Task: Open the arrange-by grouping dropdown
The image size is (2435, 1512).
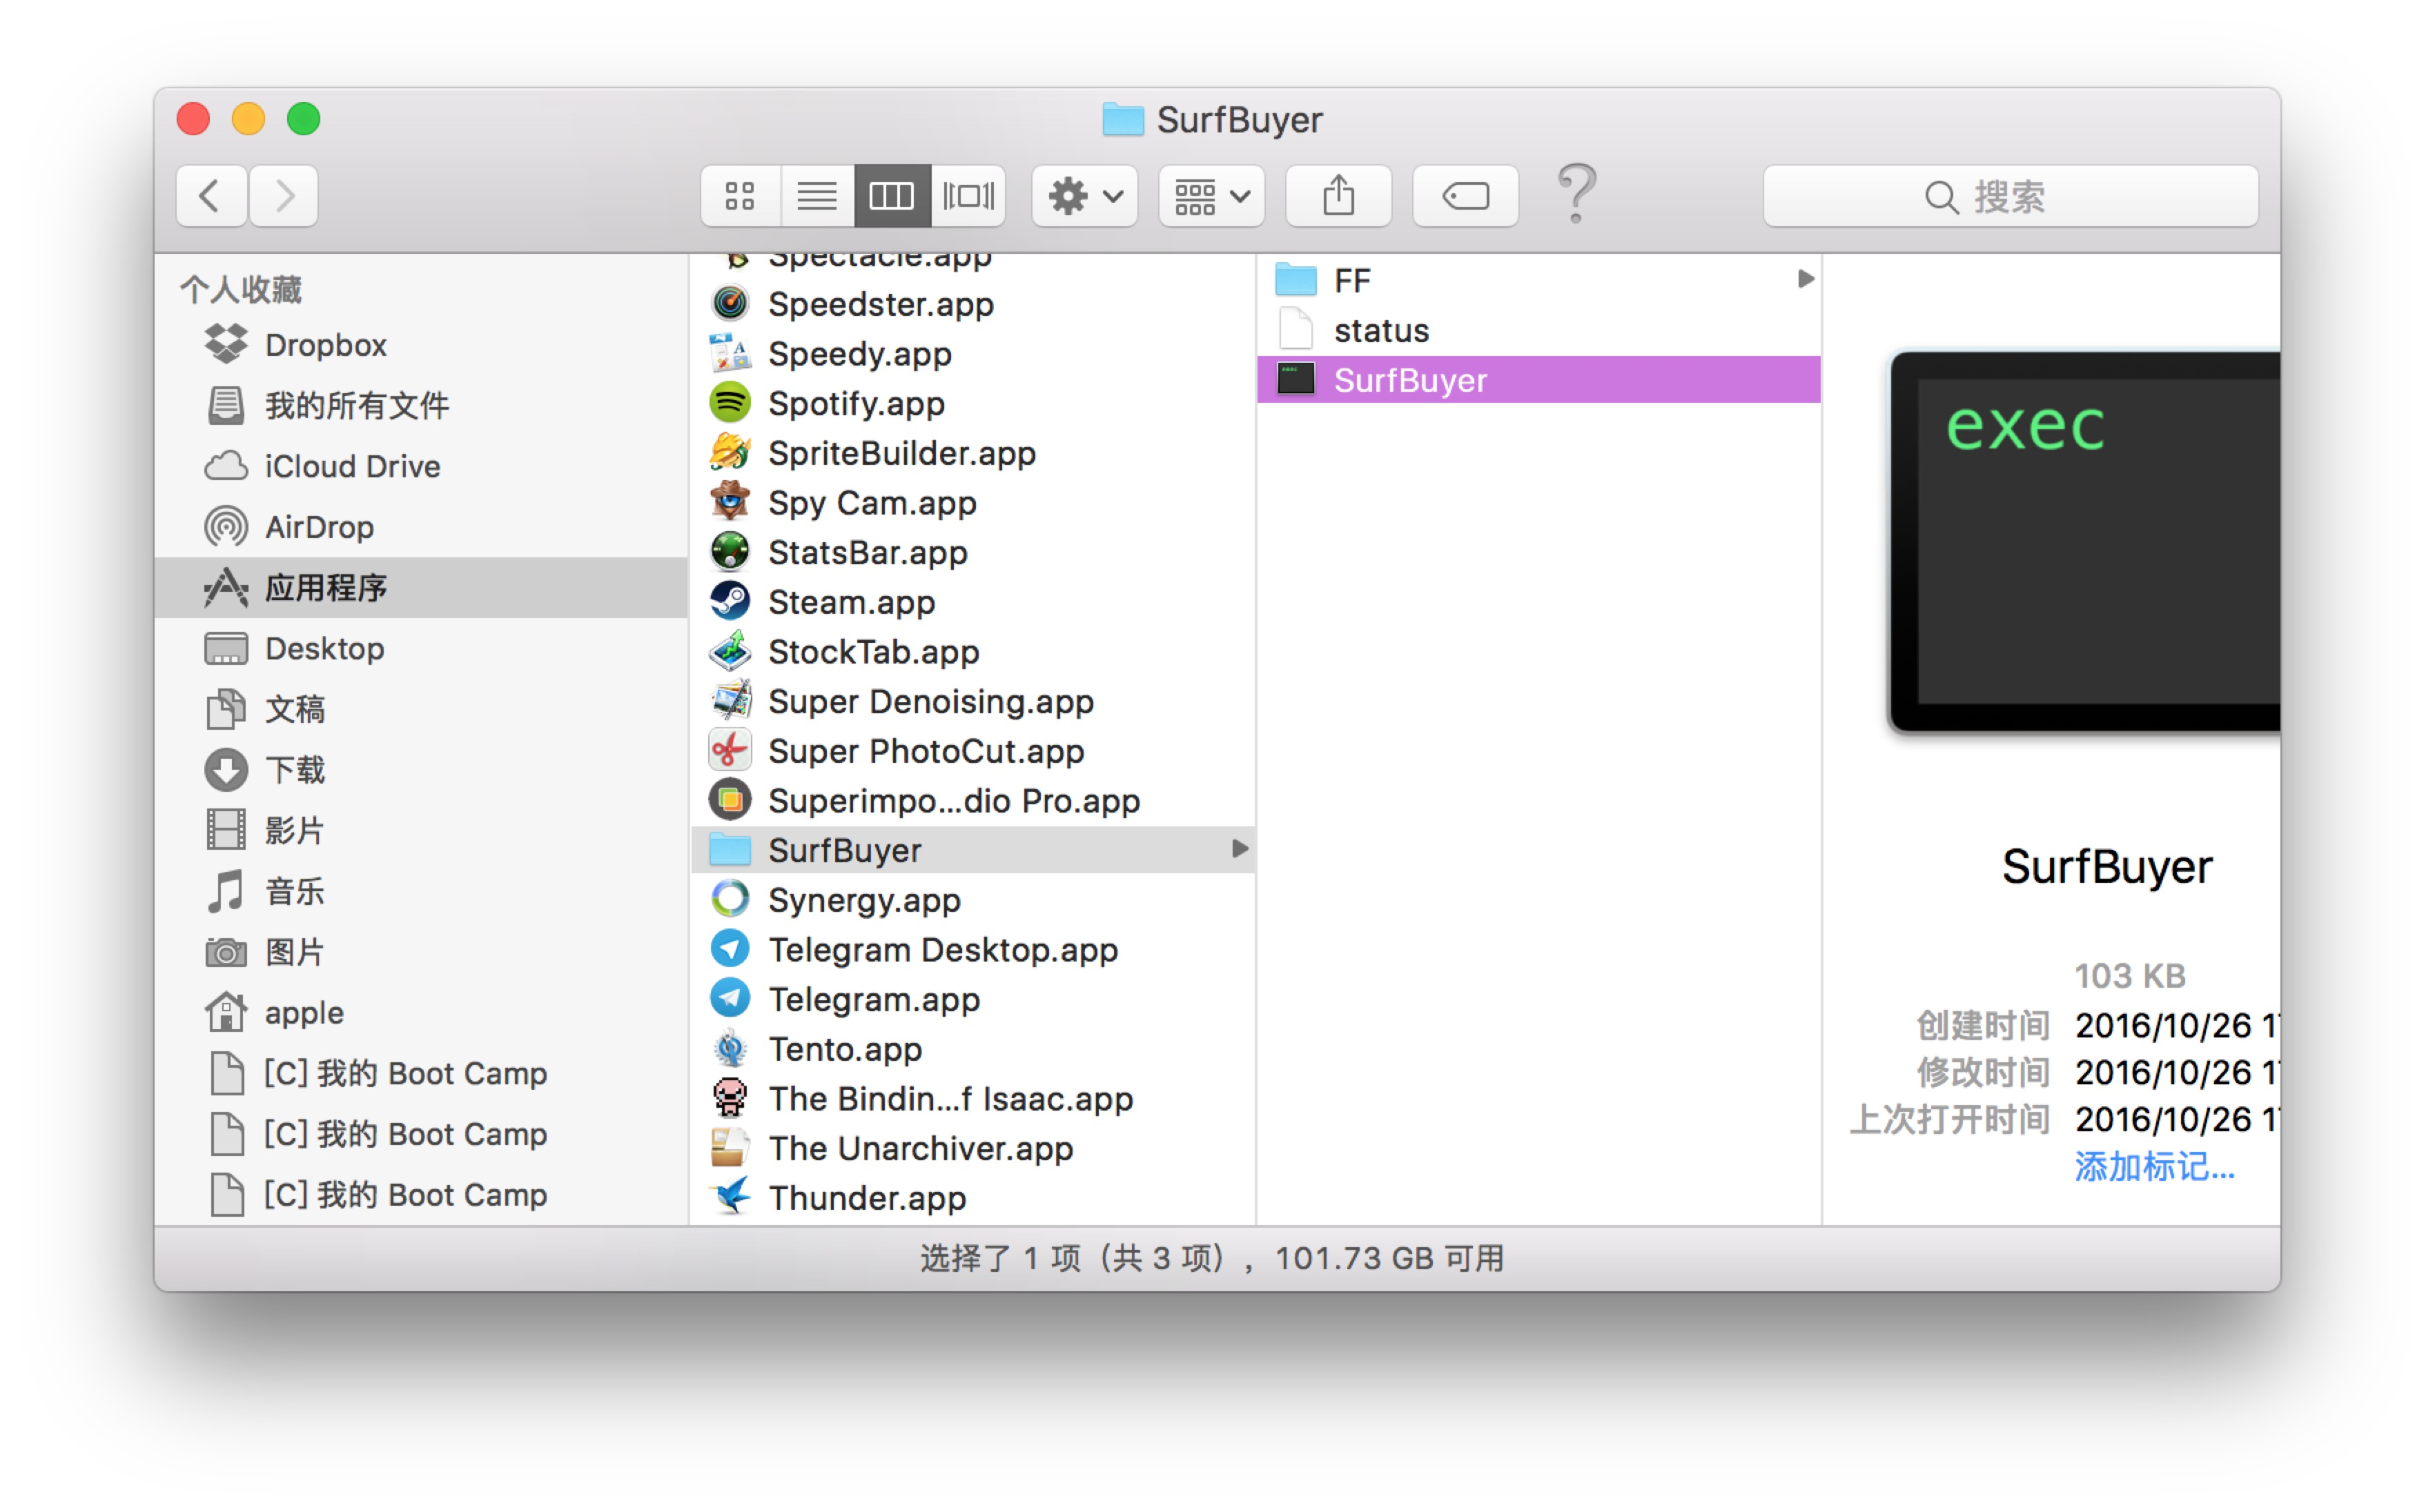Action: coord(1211,196)
